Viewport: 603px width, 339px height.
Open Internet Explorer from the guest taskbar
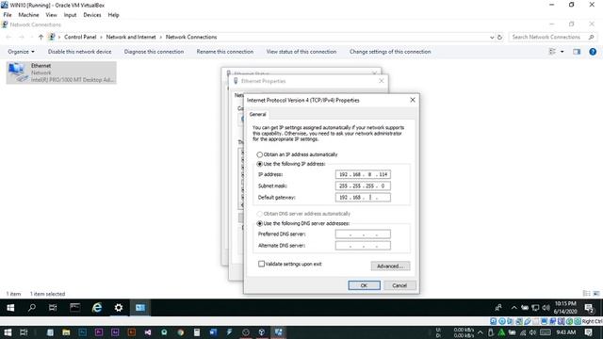tap(96, 308)
